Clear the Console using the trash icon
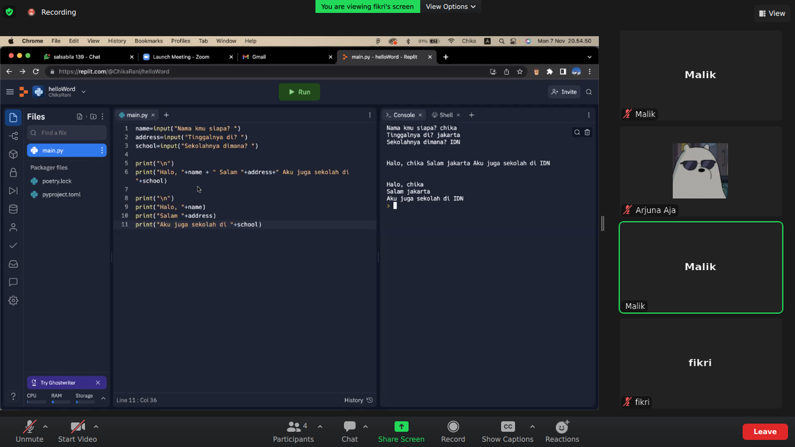 (587, 132)
